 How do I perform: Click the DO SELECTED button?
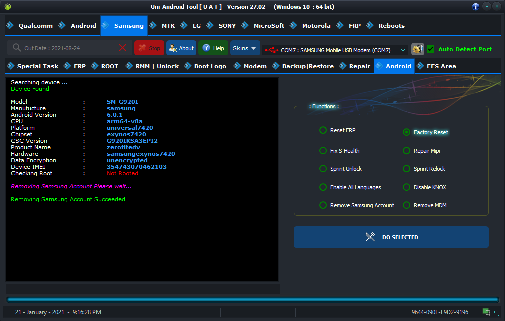(391, 237)
